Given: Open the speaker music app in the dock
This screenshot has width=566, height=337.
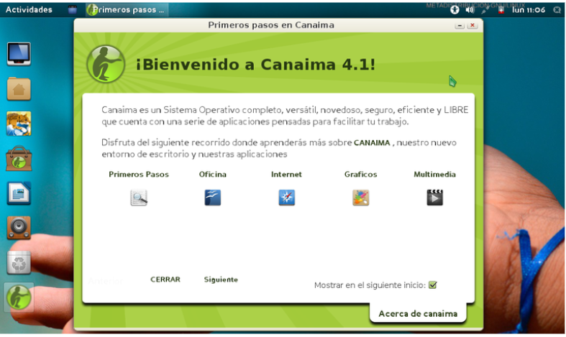Looking at the screenshot, I should pyautogui.click(x=19, y=228).
